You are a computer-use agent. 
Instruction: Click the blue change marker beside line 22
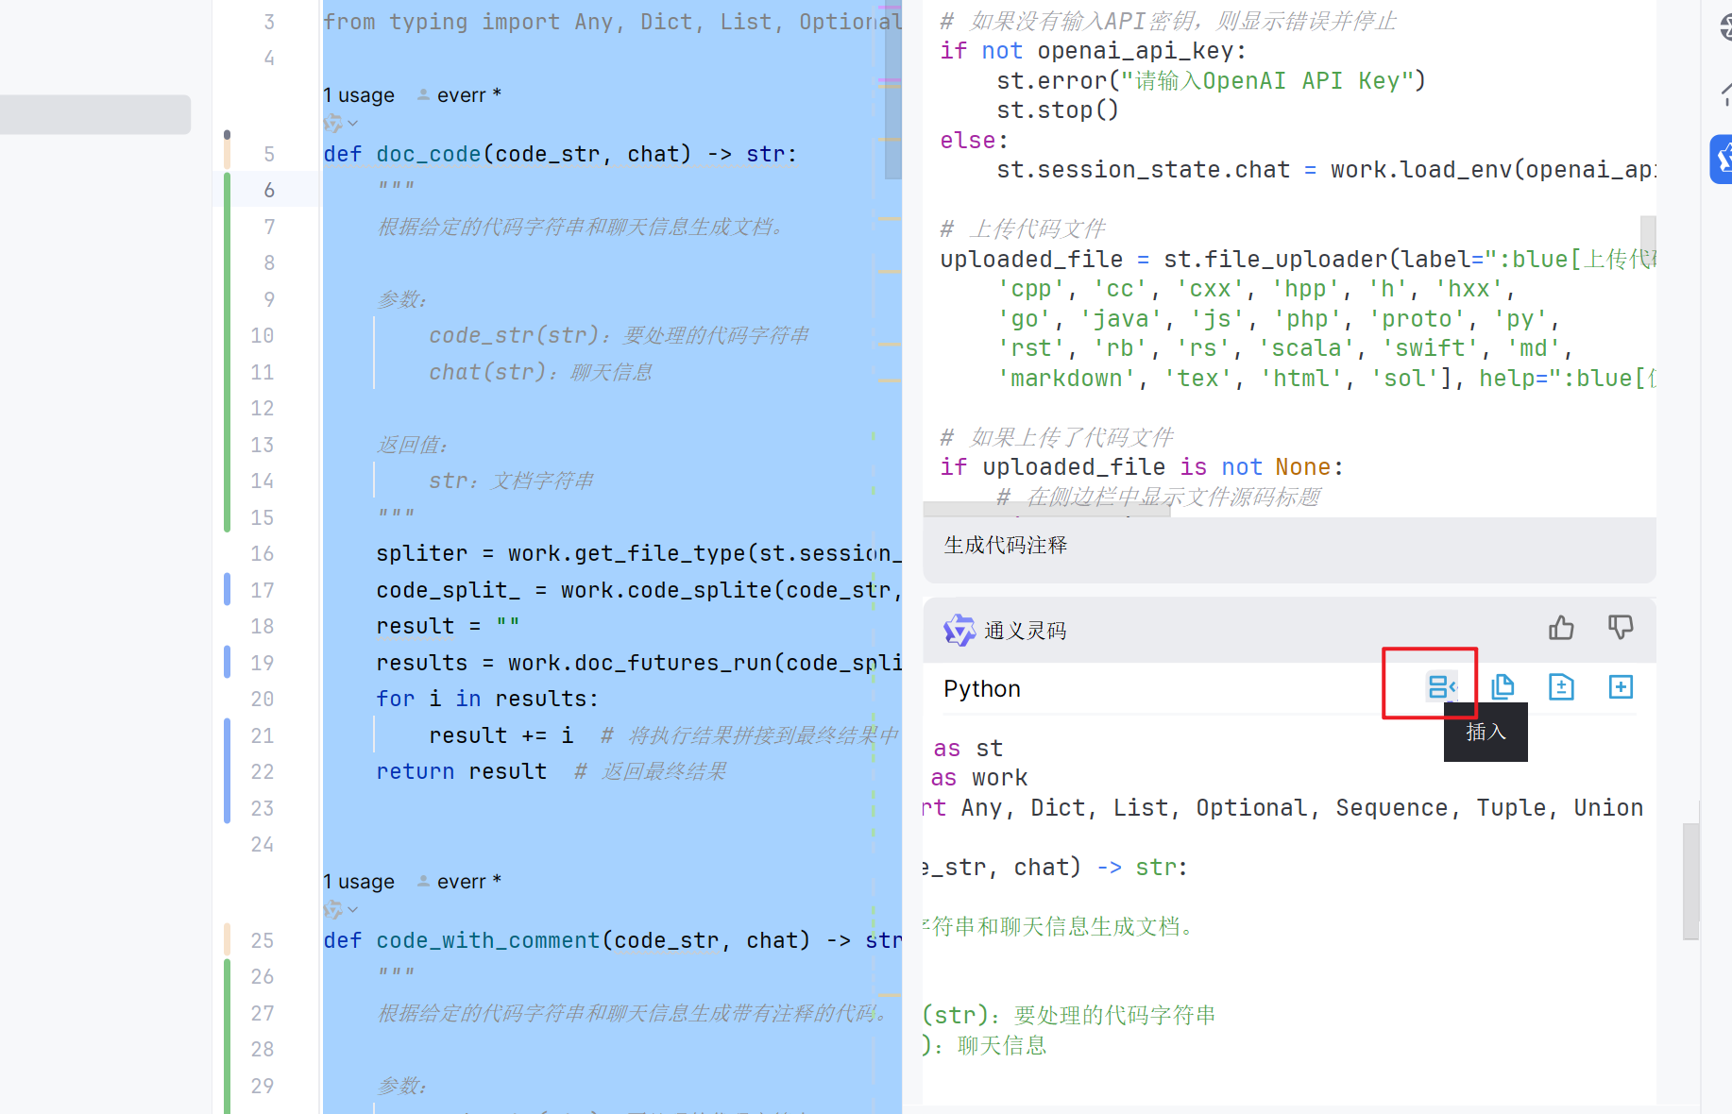point(227,771)
